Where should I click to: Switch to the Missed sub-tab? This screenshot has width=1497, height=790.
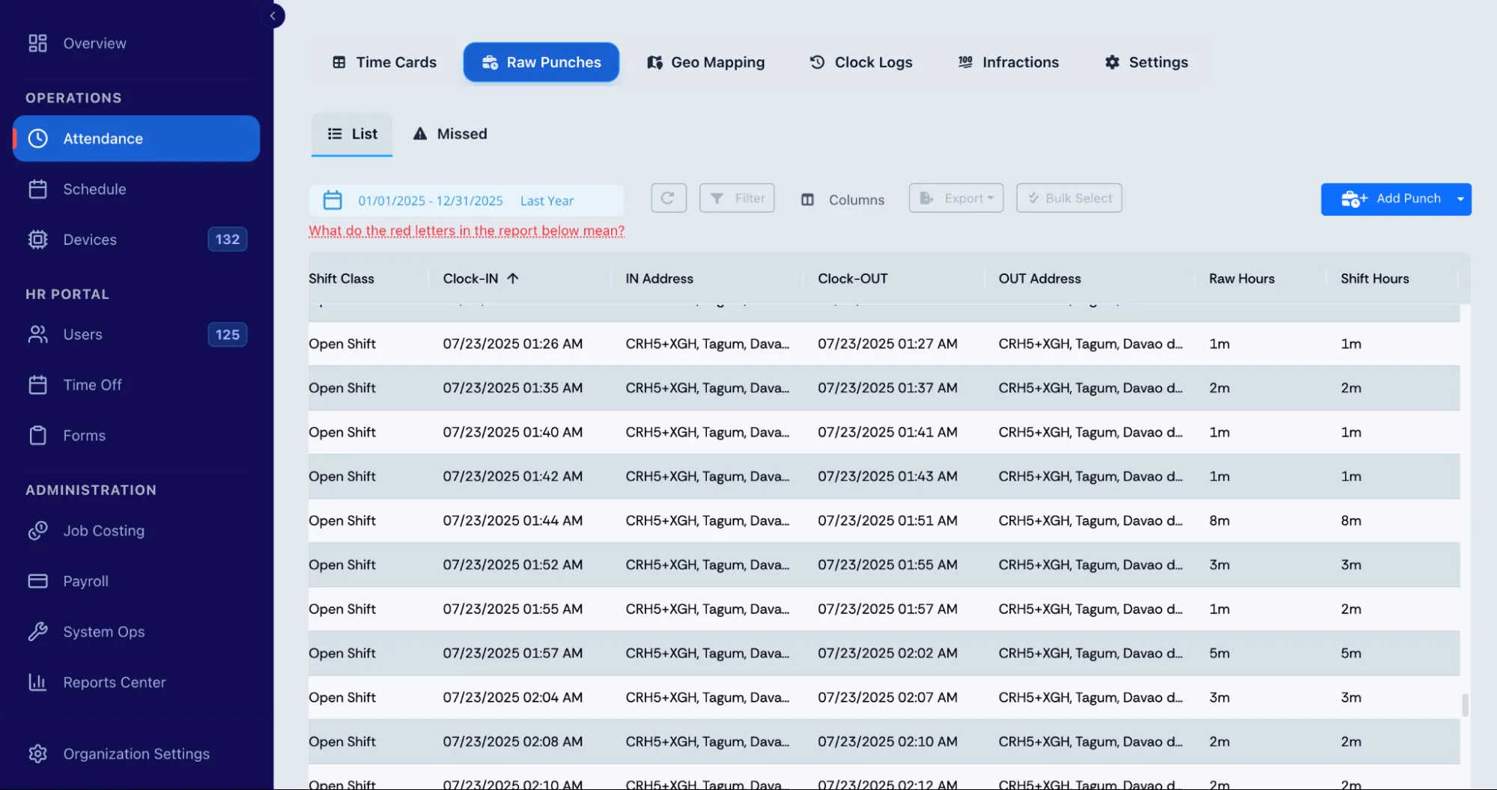[450, 134]
